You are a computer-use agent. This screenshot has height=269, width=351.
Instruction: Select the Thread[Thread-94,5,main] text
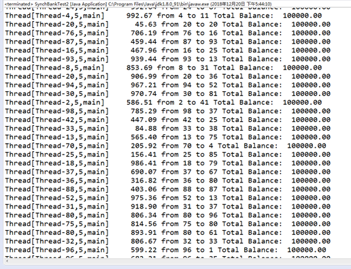[x=57, y=85]
